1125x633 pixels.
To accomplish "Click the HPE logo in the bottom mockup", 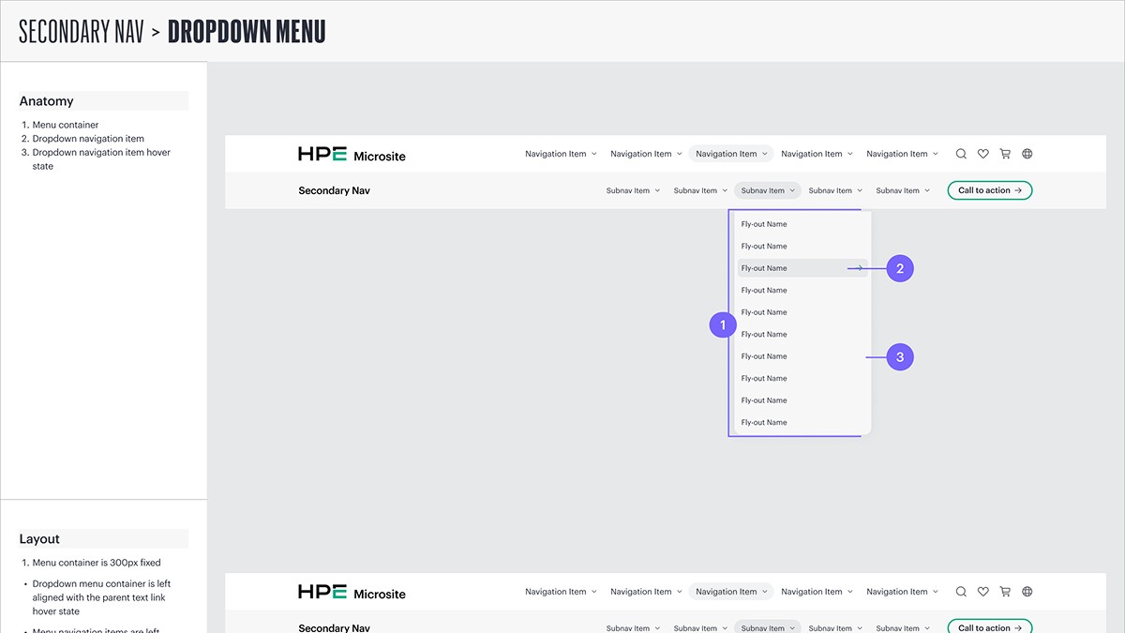I will point(321,592).
